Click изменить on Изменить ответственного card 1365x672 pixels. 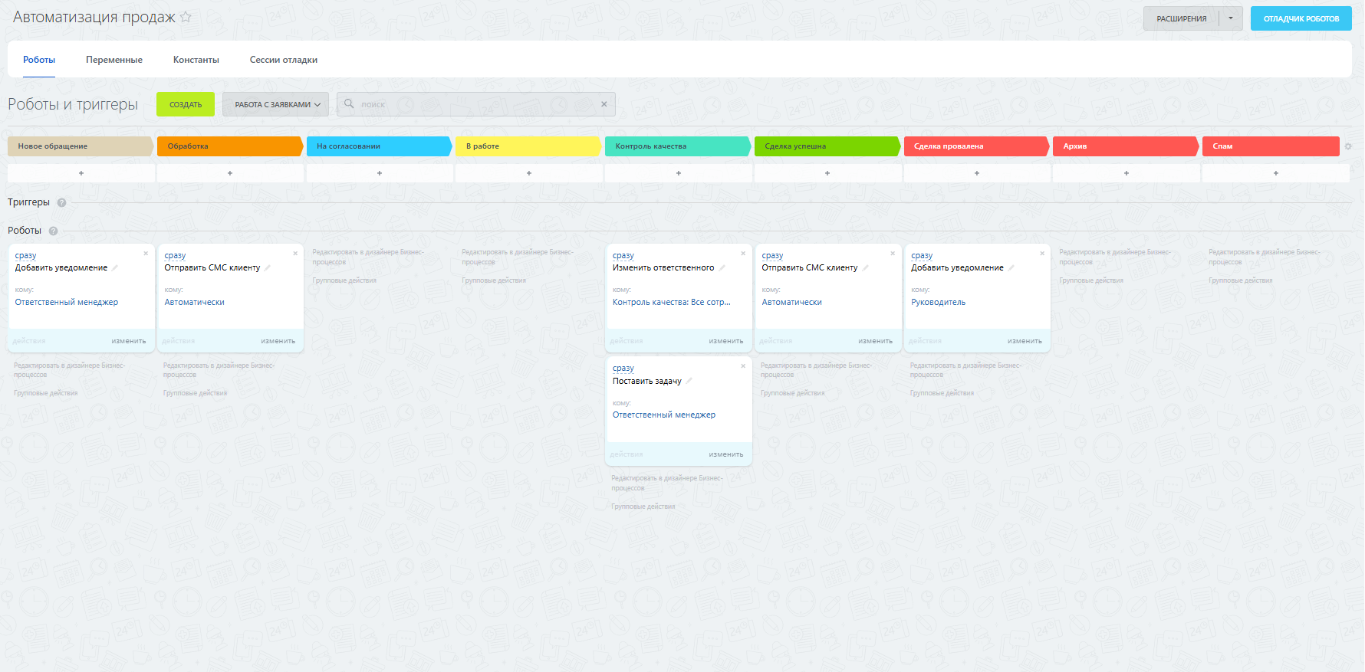coord(726,341)
